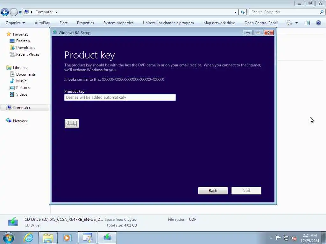Click the Product key input field
This screenshot has height=244, width=326.
[120, 98]
